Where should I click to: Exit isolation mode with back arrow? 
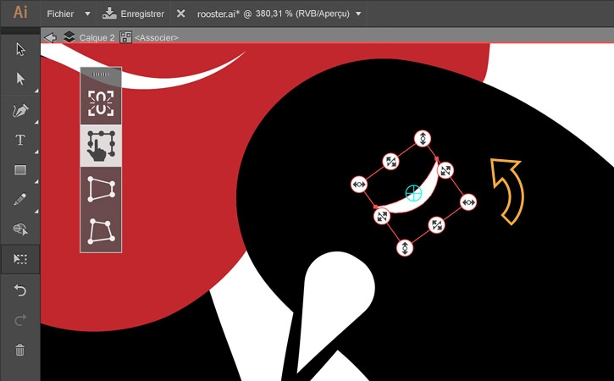click(51, 37)
